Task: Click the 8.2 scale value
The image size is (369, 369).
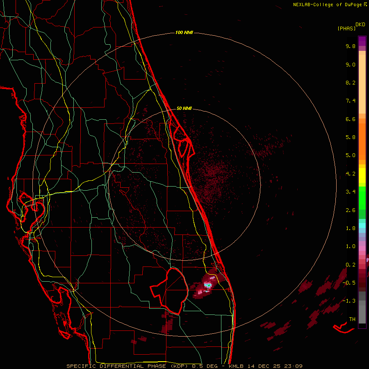Action: pyautogui.click(x=351, y=82)
